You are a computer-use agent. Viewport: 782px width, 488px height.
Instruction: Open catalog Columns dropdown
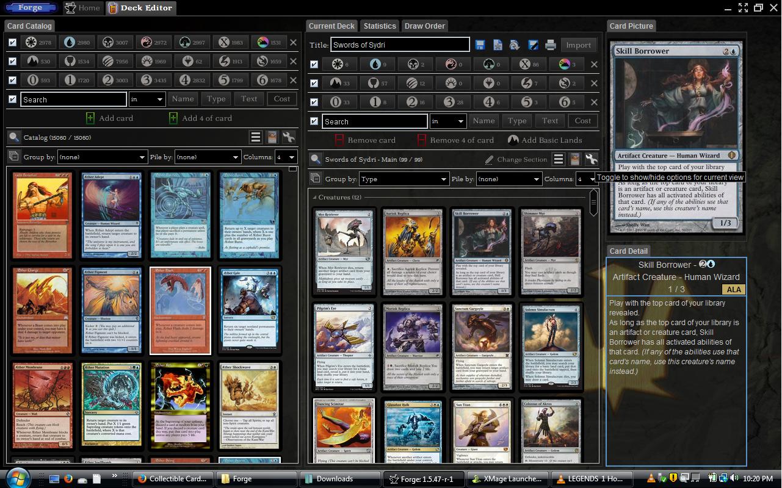pyautogui.click(x=286, y=157)
